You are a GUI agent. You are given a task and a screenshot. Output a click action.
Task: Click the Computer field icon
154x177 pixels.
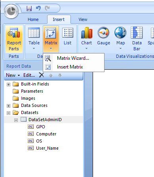coord(30,134)
